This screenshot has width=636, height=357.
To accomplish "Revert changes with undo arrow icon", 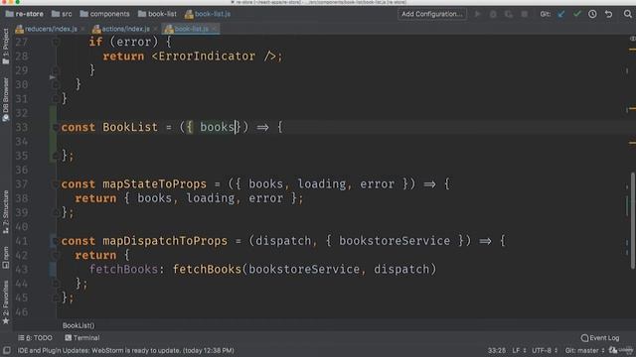I will [608, 14].
